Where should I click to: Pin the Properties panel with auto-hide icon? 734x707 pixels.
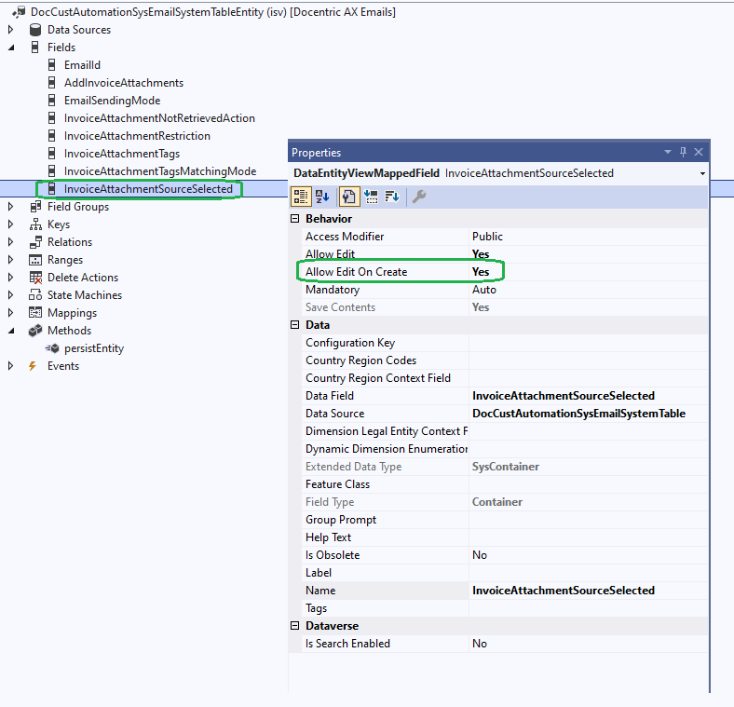point(683,152)
